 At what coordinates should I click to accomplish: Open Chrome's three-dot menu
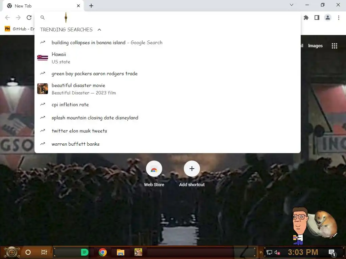(339, 18)
